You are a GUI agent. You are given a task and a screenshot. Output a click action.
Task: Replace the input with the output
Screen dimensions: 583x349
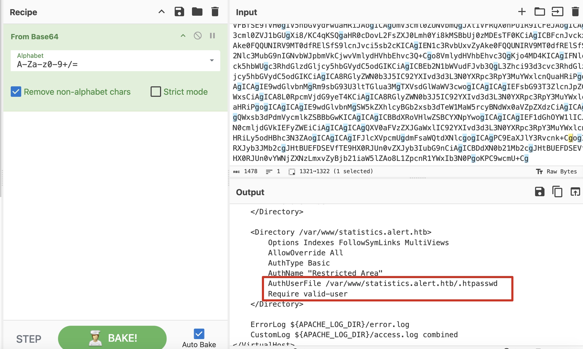click(575, 192)
